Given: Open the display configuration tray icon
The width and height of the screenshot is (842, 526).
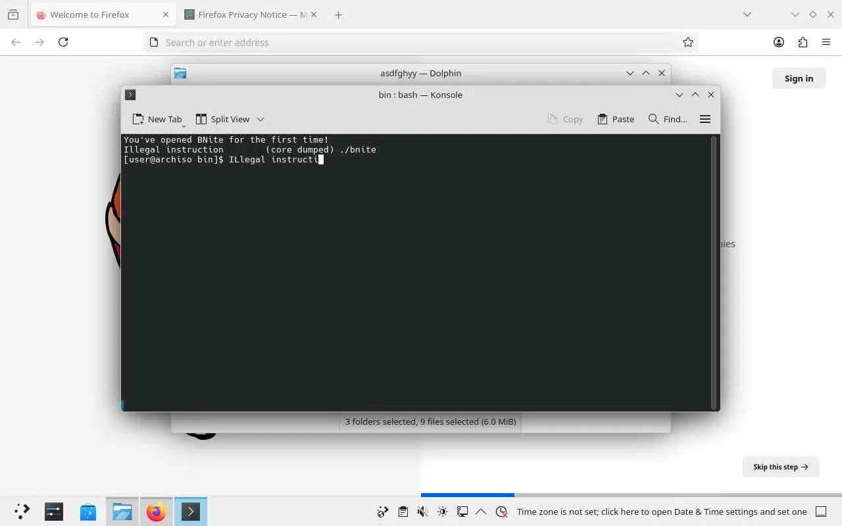Looking at the screenshot, I should [x=462, y=512].
